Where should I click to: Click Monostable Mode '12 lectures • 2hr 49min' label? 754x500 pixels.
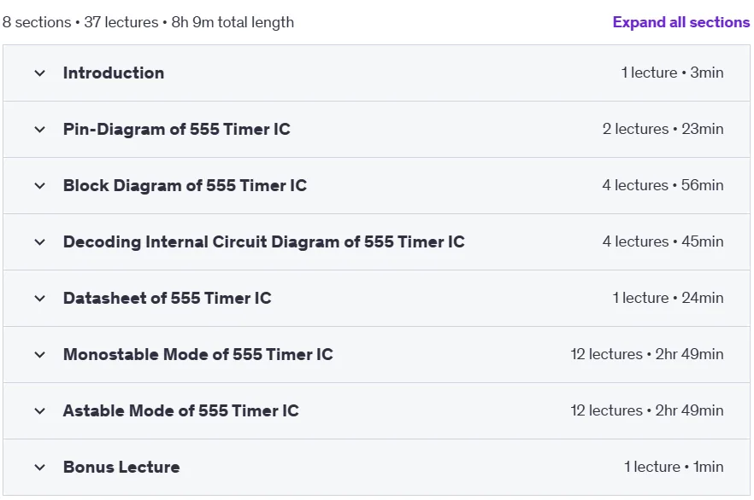tap(647, 354)
